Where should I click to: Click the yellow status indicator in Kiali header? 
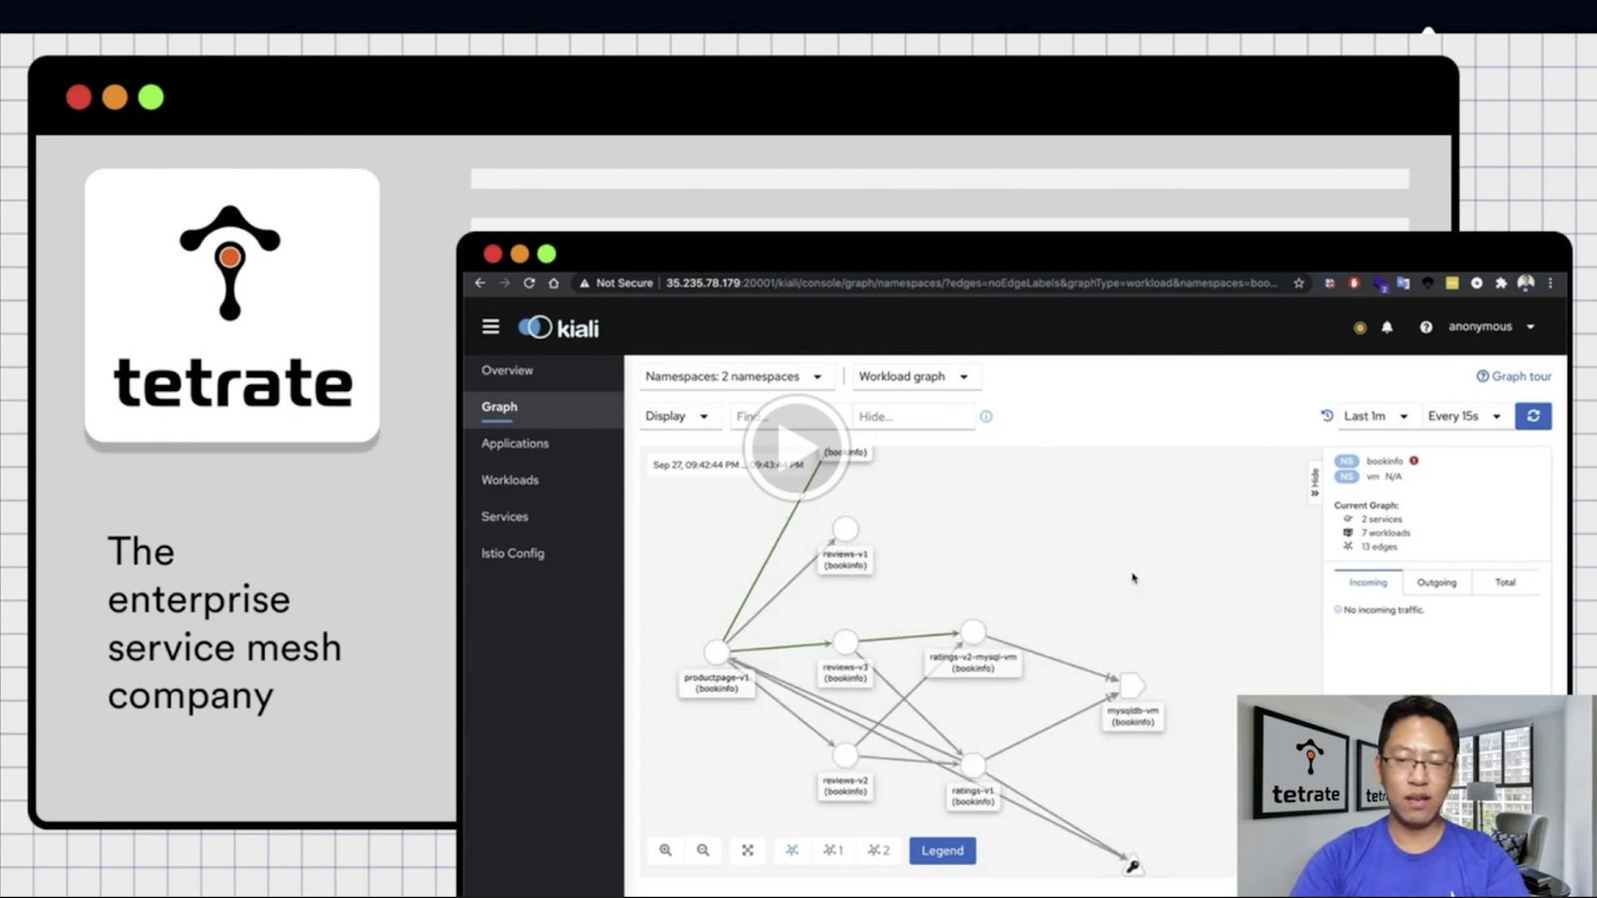point(1359,327)
